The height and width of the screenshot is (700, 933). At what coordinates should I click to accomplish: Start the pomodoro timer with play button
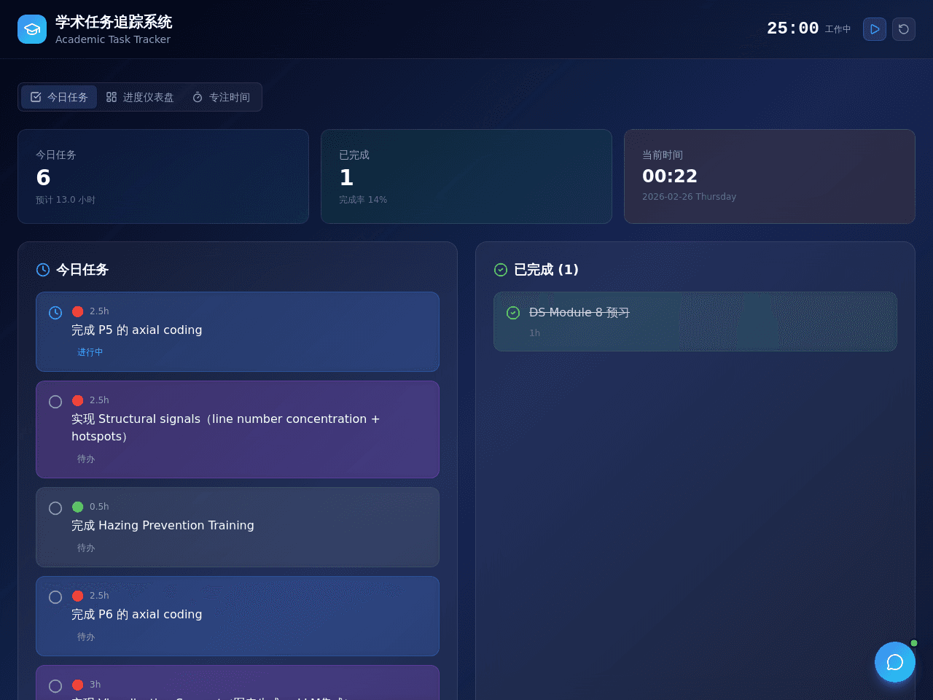pos(875,29)
